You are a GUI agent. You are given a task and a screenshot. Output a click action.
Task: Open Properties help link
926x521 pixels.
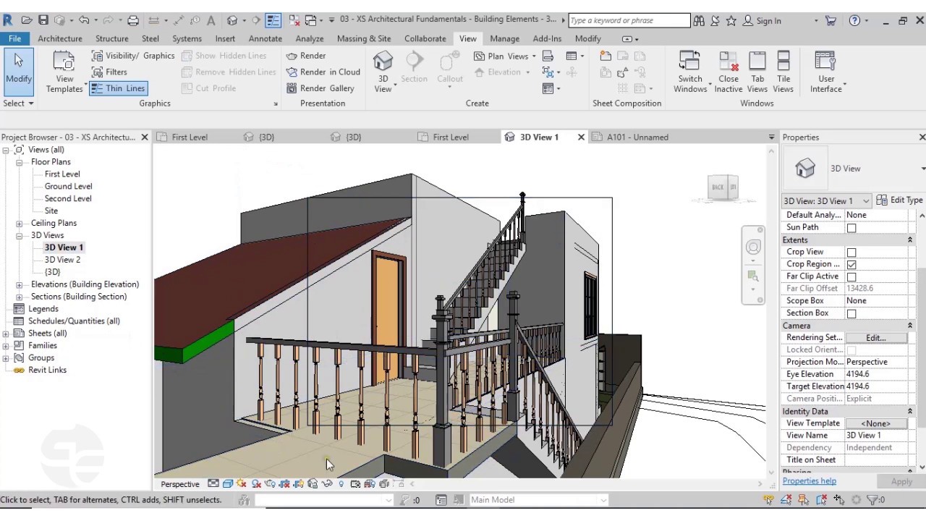[809, 480]
